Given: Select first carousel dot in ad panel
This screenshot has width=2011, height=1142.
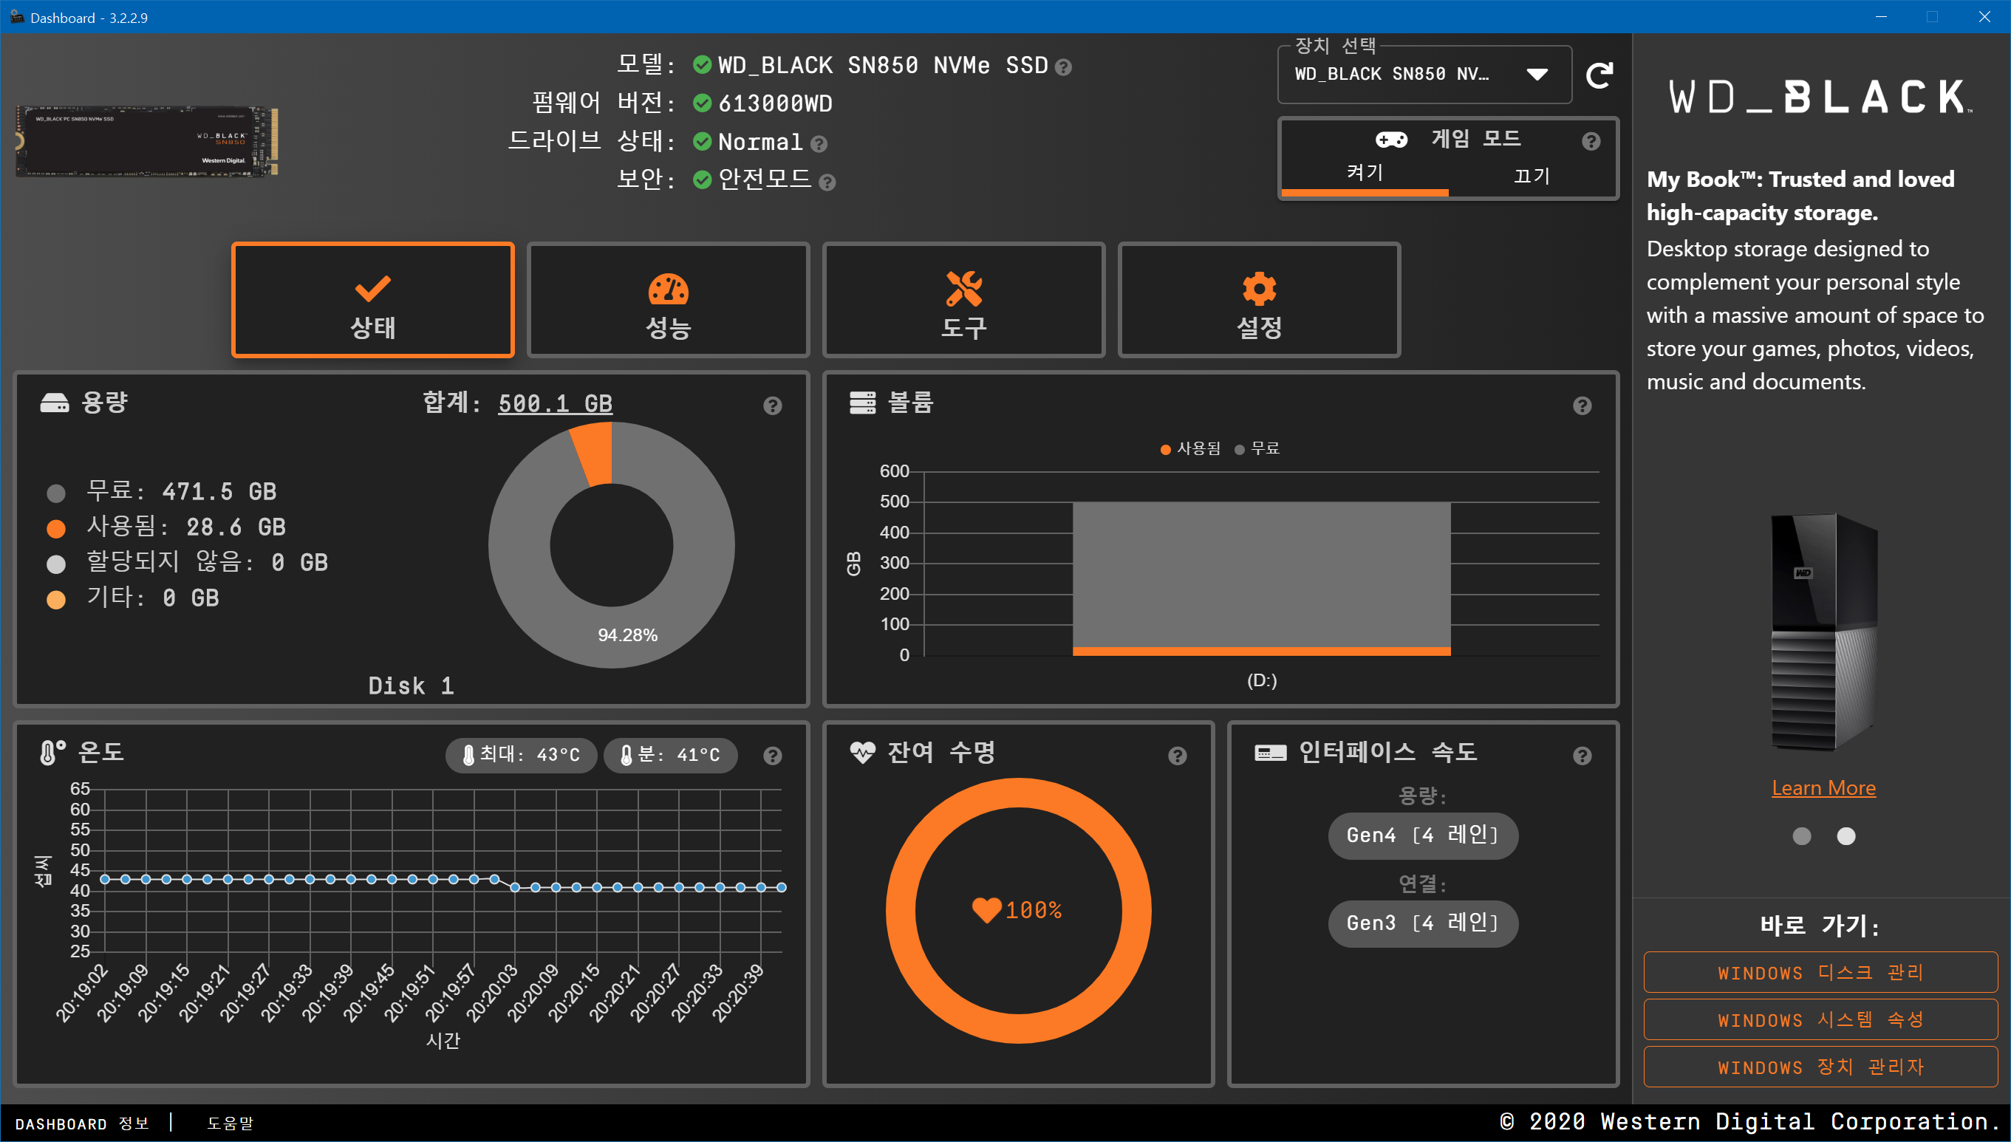Looking at the screenshot, I should coord(1802,836).
